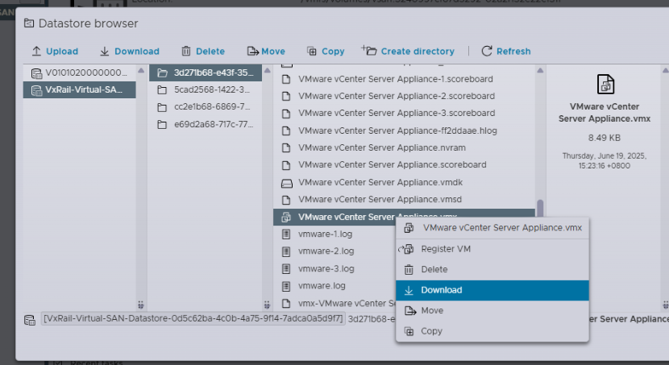Click the 5cad2568 folder icon

(162, 90)
